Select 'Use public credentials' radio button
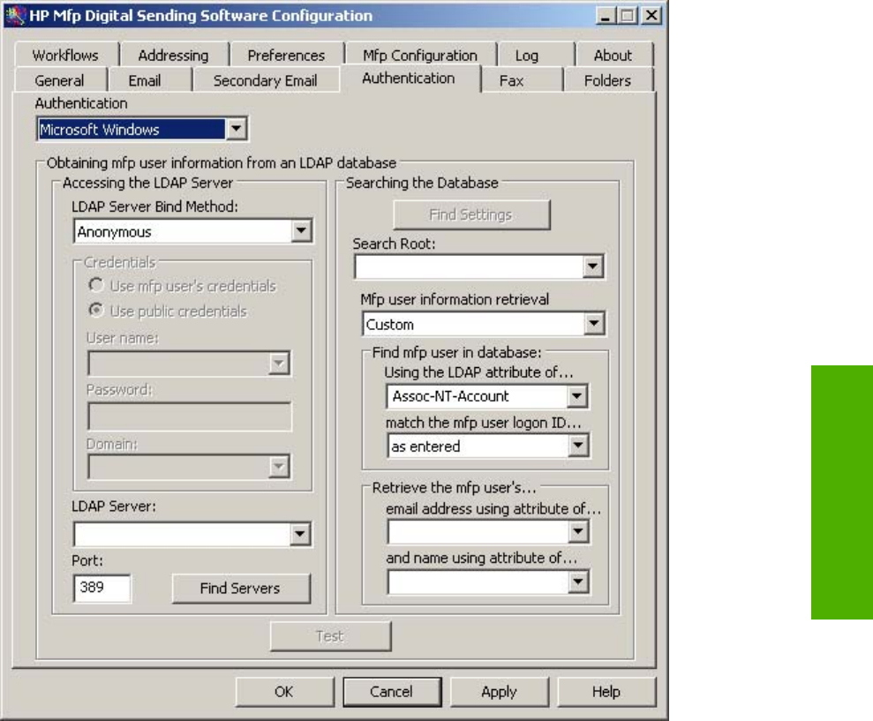Viewport: 873px width, 721px height. point(95,310)
